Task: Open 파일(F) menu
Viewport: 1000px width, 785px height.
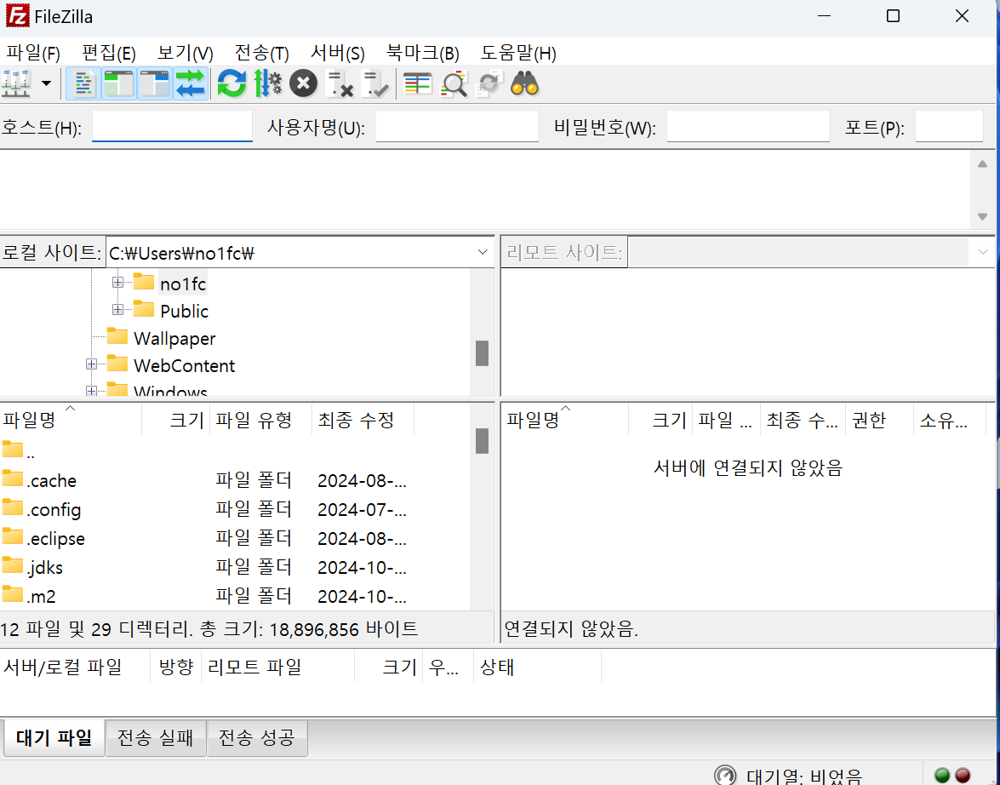Action: point(33,53)
